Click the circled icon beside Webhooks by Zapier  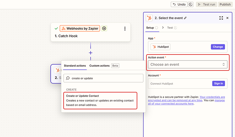104,29
